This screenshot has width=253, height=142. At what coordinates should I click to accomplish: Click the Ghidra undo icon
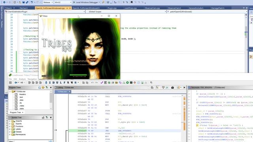[92, 82]
